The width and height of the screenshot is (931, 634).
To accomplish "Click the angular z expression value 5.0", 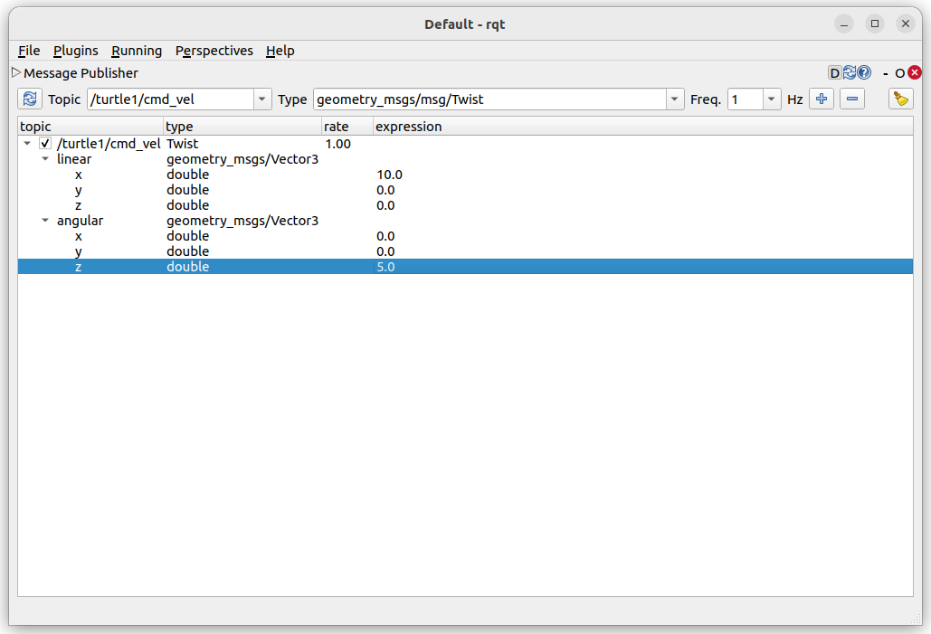I will (x=386, y=267).
